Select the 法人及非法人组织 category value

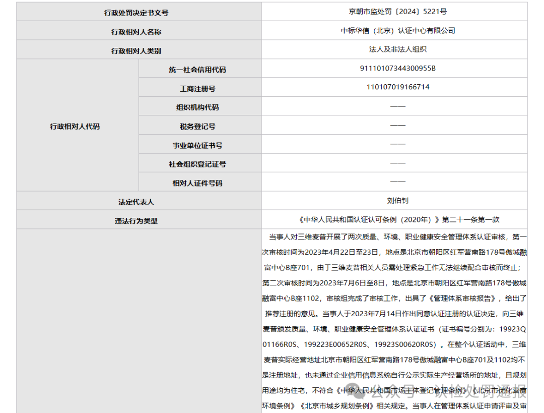click(397, 50)
